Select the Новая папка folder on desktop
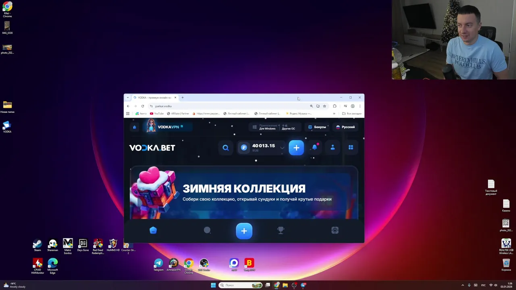 tap(7, 108)
